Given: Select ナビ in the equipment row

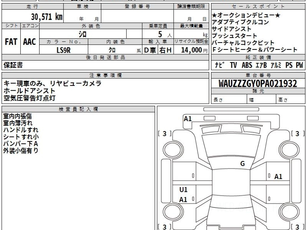Looking at the screenshot, I should pyautogui.click(x=220, y=65).
